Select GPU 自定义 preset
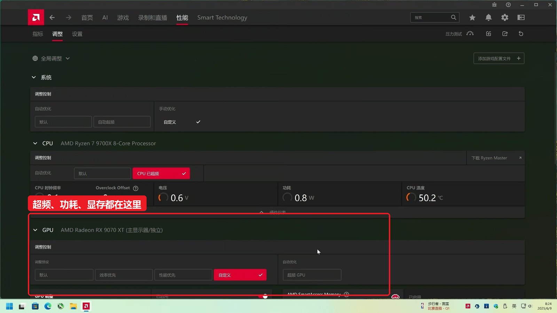This screenshot has width=557, height=313. click(240, 275)
